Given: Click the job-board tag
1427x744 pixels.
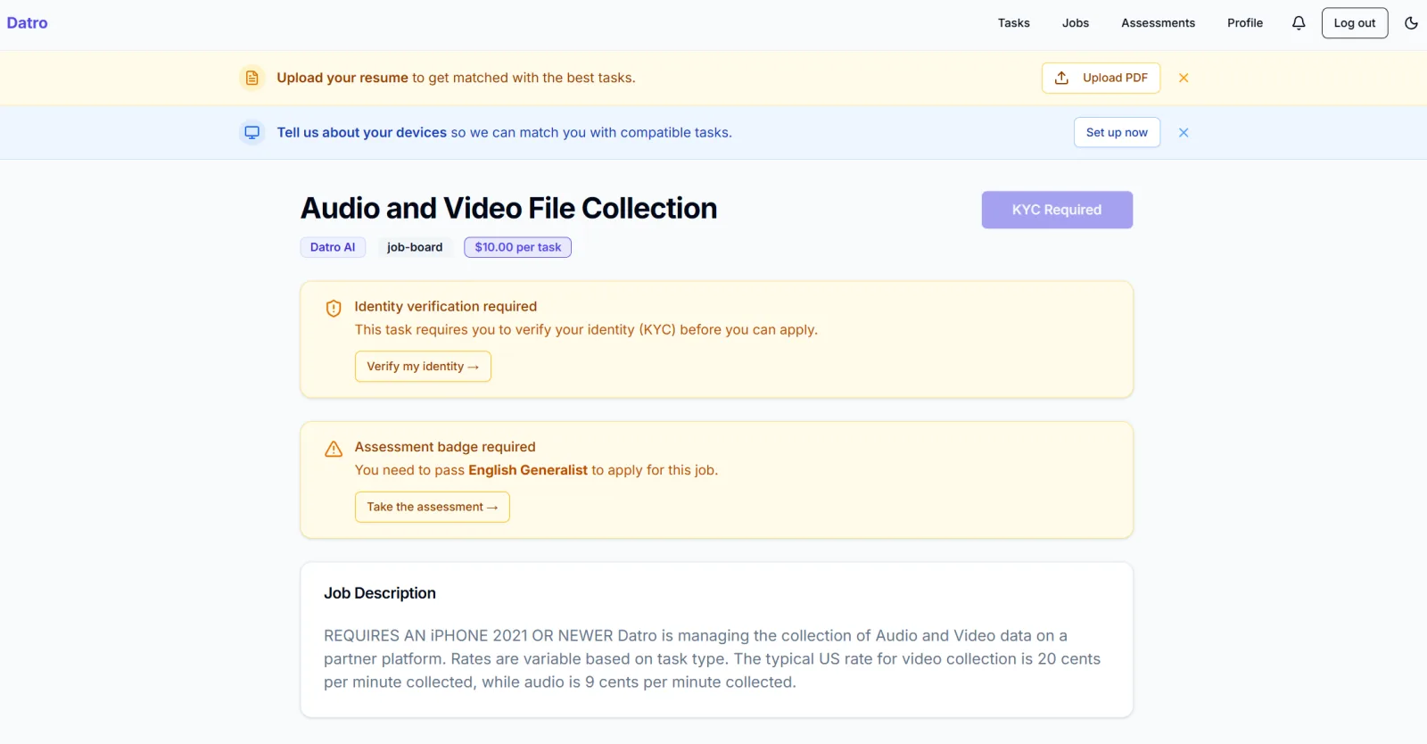Looking at the screenshot, I should coord(415,248).
